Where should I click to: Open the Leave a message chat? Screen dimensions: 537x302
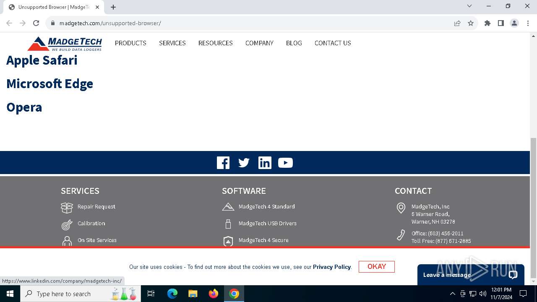(471, 275)
